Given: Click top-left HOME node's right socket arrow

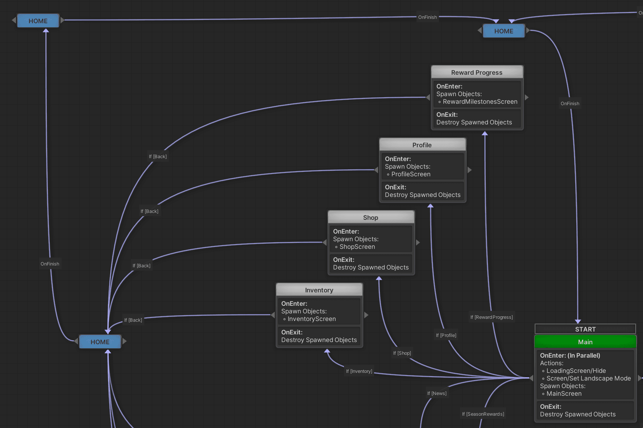Looking at the screenshot, I should (x=62, y=20).
